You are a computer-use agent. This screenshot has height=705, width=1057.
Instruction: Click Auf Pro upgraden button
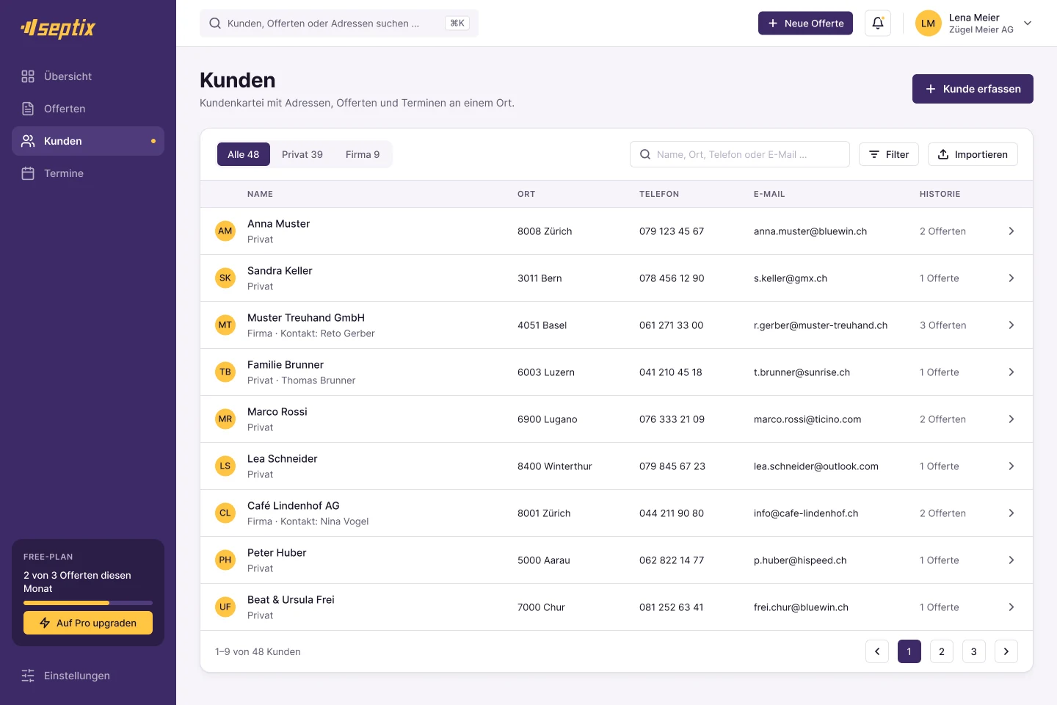(88, 623)
